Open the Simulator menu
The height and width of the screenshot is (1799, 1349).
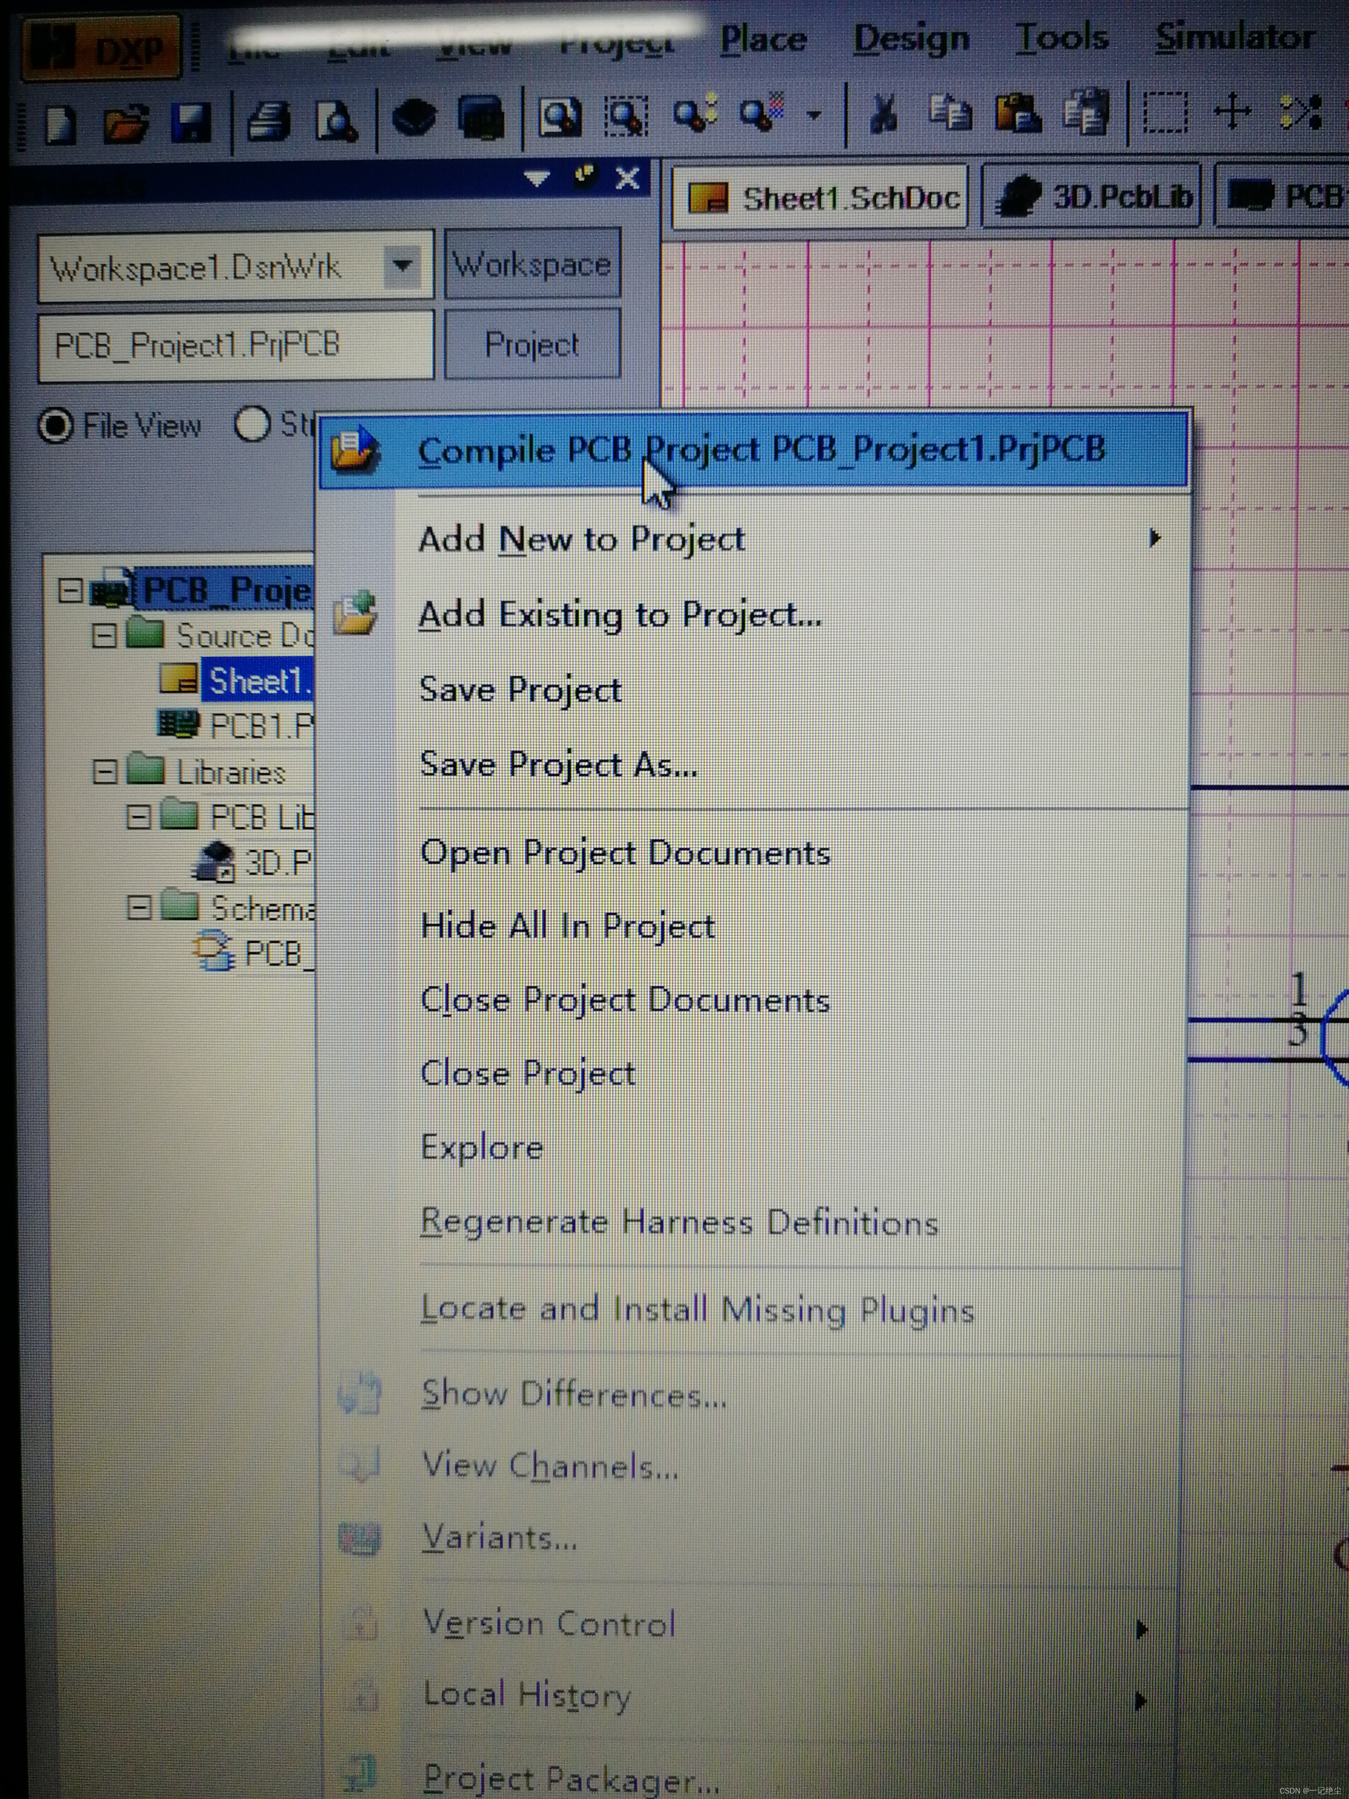pyautogui.click(x=1235, y=37)
